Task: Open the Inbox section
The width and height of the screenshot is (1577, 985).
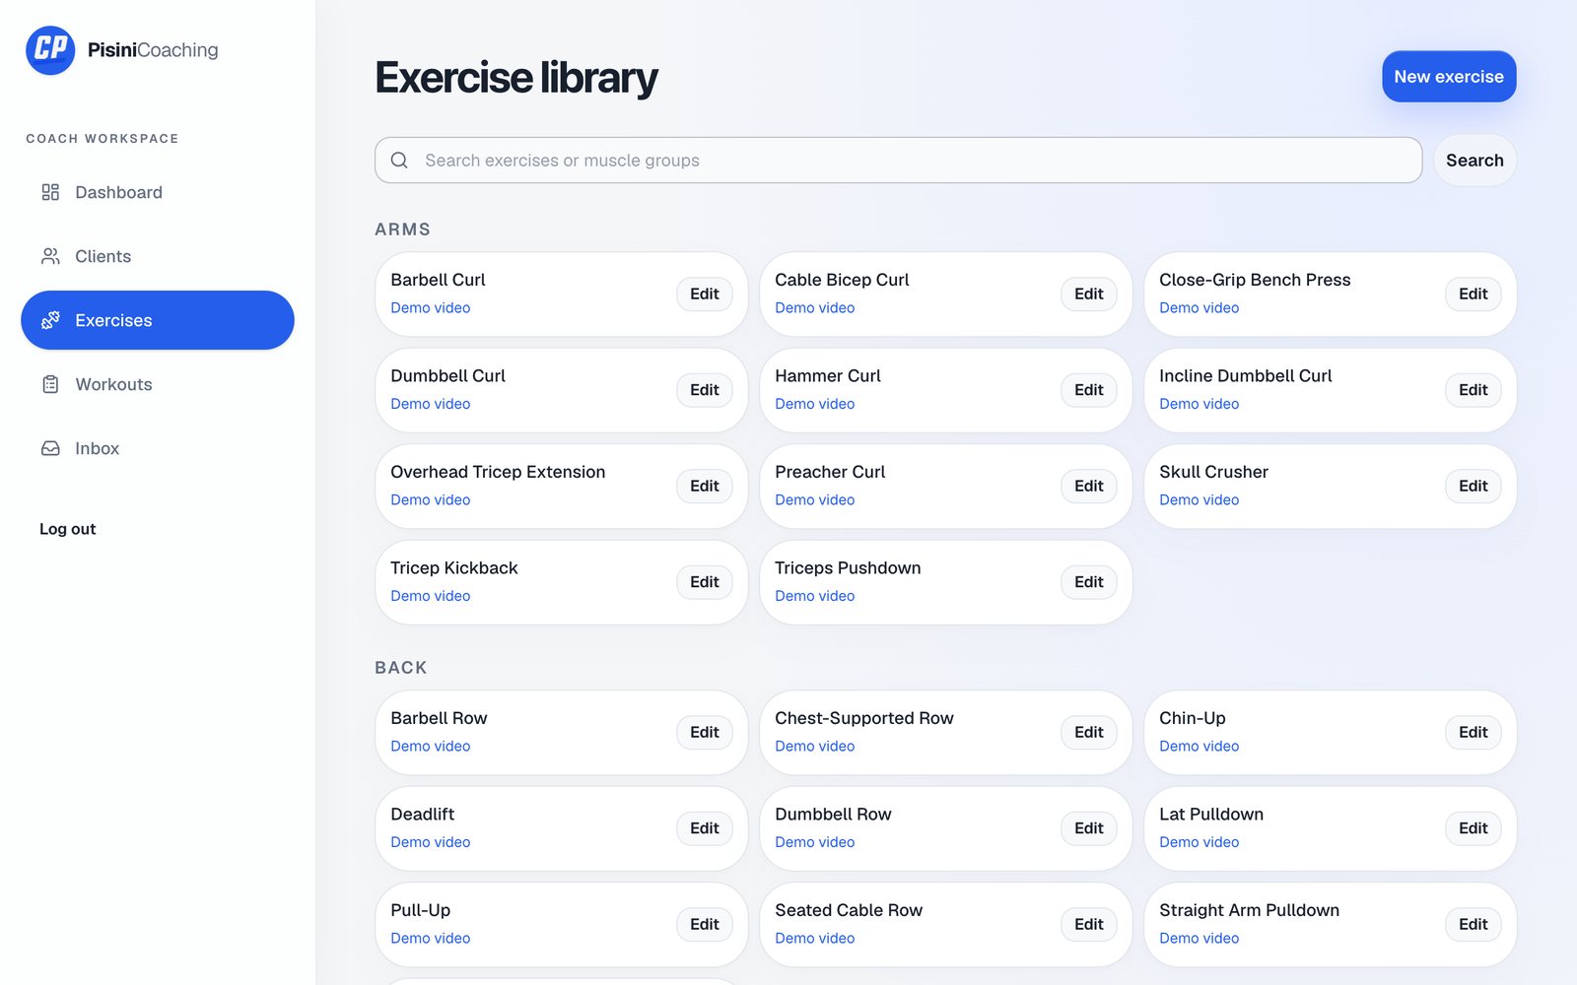Action: coord(158,448)
